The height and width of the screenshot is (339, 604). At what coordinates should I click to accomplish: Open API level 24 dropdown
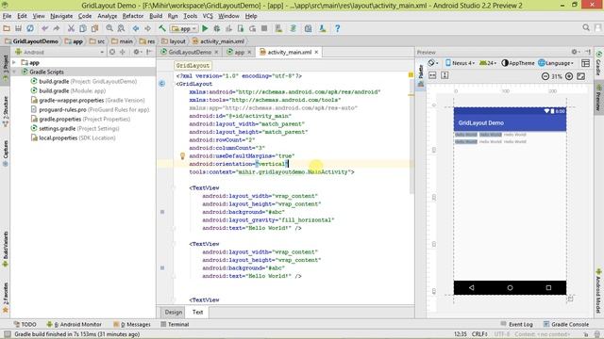tap(487, 63)
